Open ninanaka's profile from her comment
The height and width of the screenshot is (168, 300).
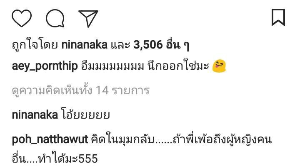pyautogui.click(x=35, y=115)
